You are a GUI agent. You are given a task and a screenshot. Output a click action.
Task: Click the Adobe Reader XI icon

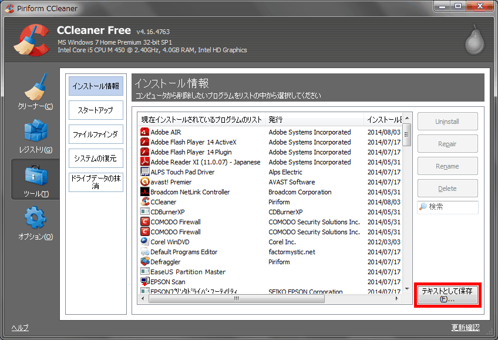(145, 162)
